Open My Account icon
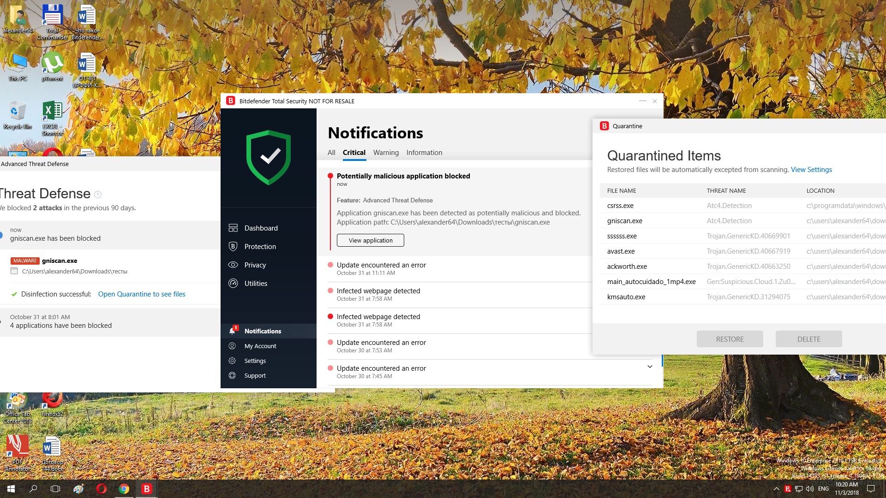The image size is (886, 498). click(233, 346)
